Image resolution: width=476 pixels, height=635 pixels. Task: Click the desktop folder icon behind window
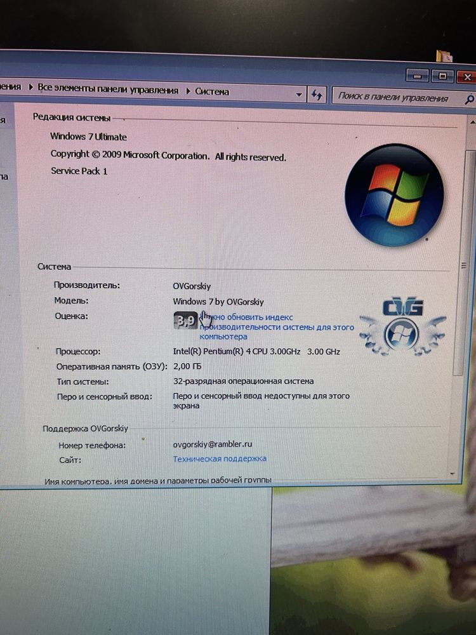tap(444, 55)
